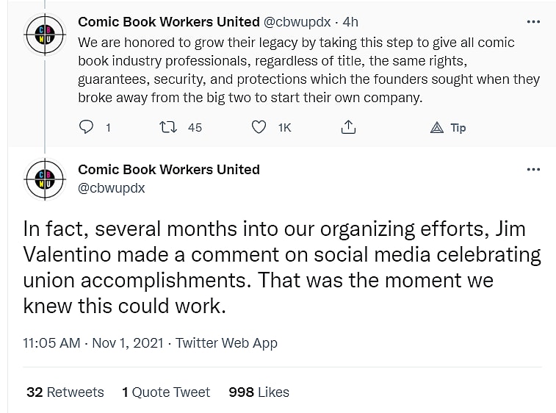Click the profile avatar on the main tweet
Viewport: 556px width, 413px height.
pos(45,179)
